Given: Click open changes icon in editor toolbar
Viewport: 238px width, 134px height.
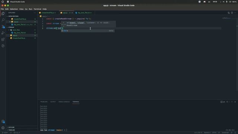Looking at the screenshot, I should point(229,13).
